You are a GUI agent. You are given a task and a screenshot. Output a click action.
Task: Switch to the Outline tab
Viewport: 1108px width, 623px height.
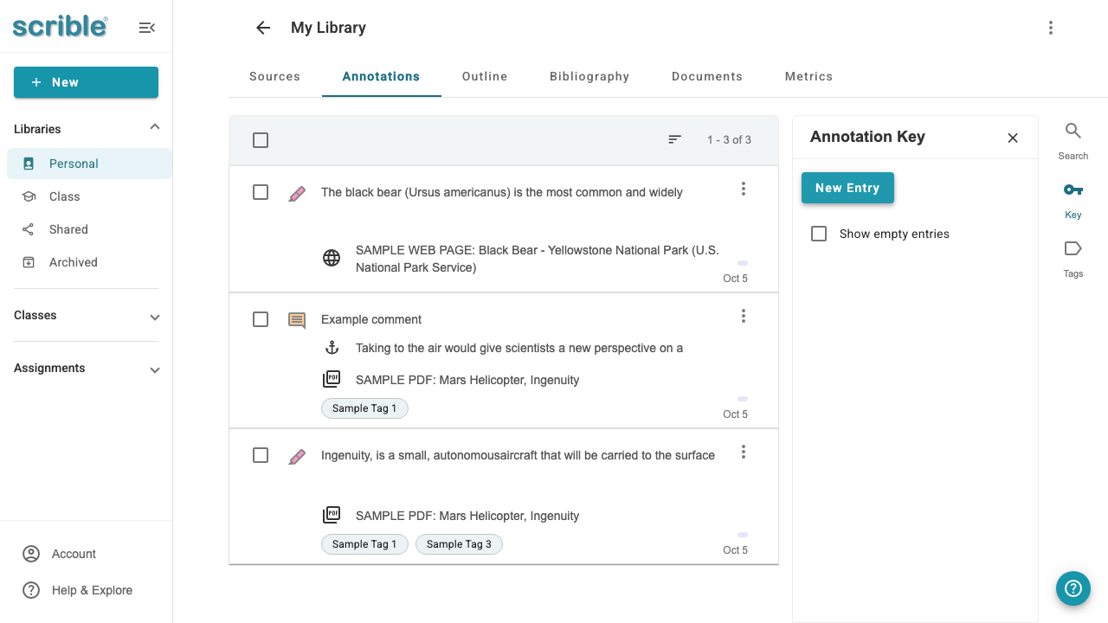point(485,76)
